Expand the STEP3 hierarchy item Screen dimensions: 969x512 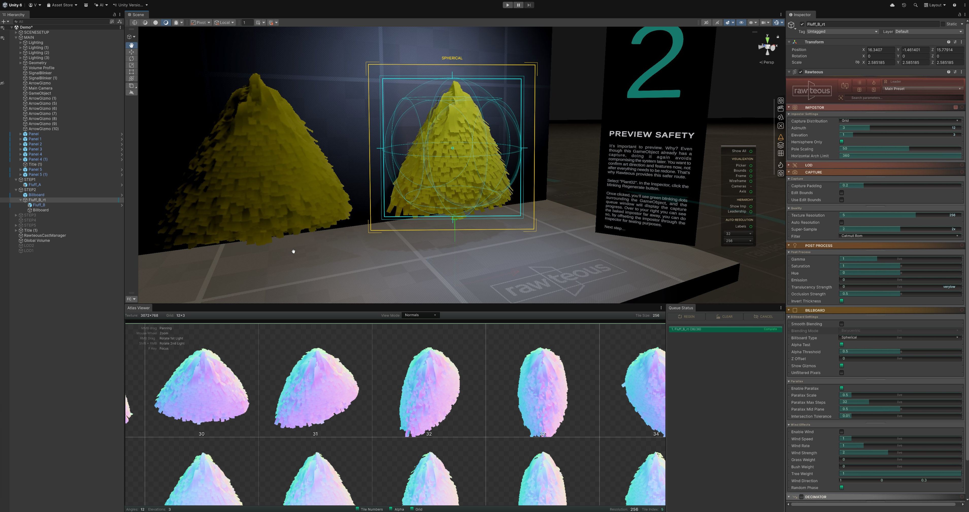coord(16,215)
